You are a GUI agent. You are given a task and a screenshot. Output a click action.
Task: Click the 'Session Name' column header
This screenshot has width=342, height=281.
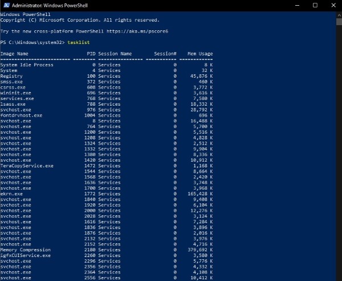[x=115, y=54]
